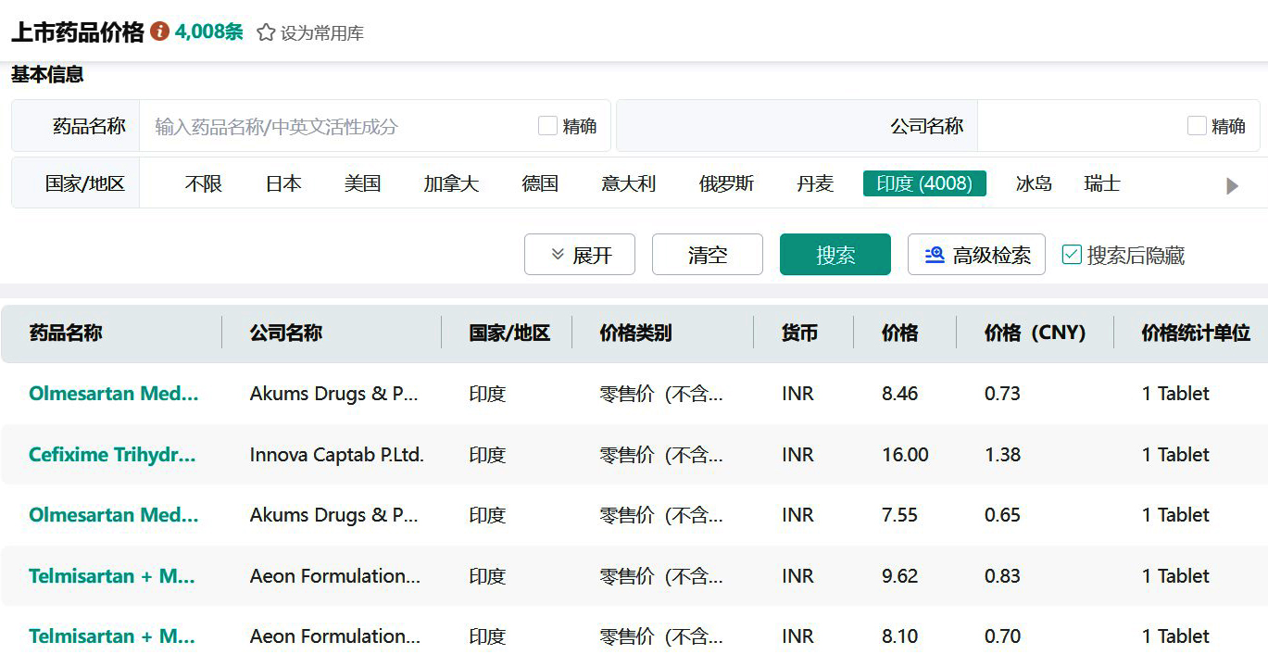1268x667 pixels.
Task: Open first Olmesartan Med... drug link
Action: coord(113,394)
